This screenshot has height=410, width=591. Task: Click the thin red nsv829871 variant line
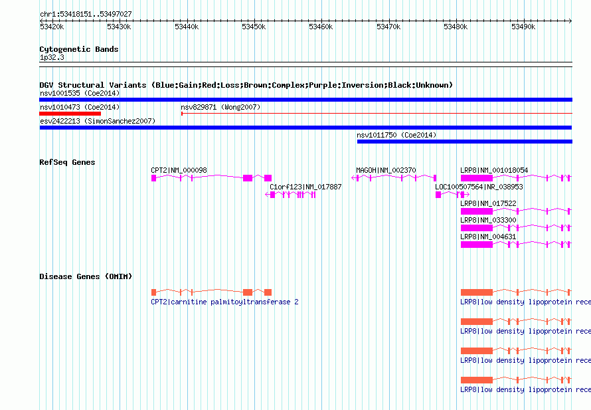pos(377,113)
